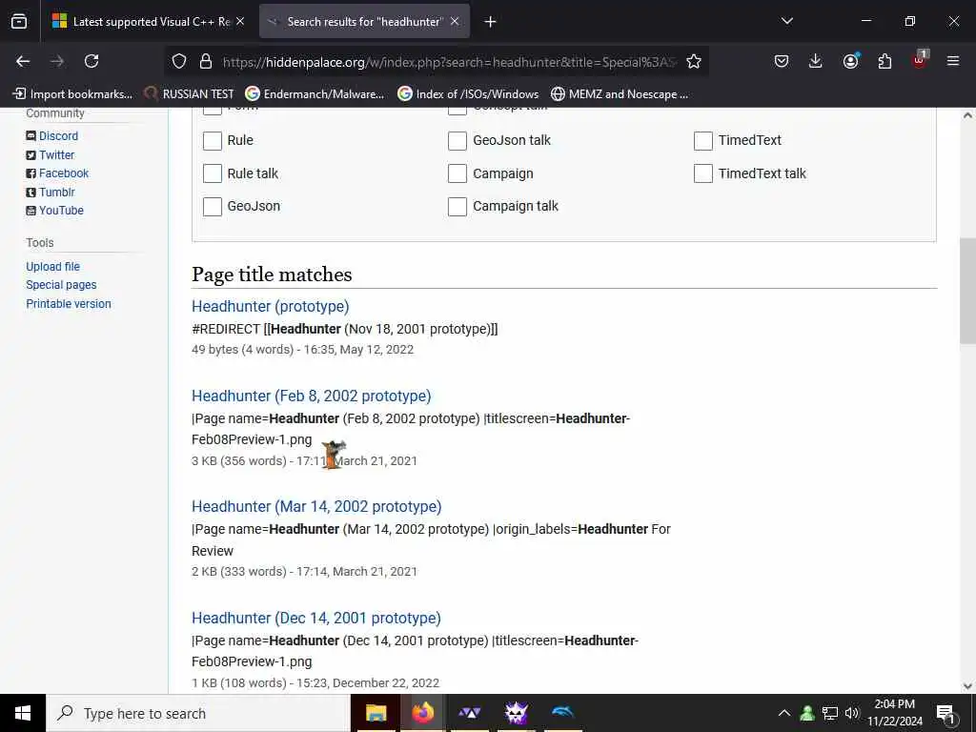Open the Headhunter (prototype) result
Image resolution: width=976 pixels, height=732 pixels.
(x=270, y=306)
